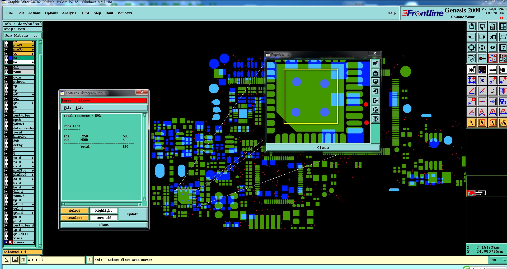Toggle checkbox for layer cvia
This screenshot has height=269, width=507.
pos(6,77)
